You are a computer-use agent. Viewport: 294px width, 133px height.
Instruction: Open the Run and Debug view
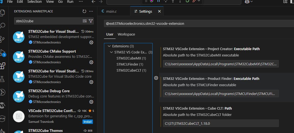click(3, 52)
